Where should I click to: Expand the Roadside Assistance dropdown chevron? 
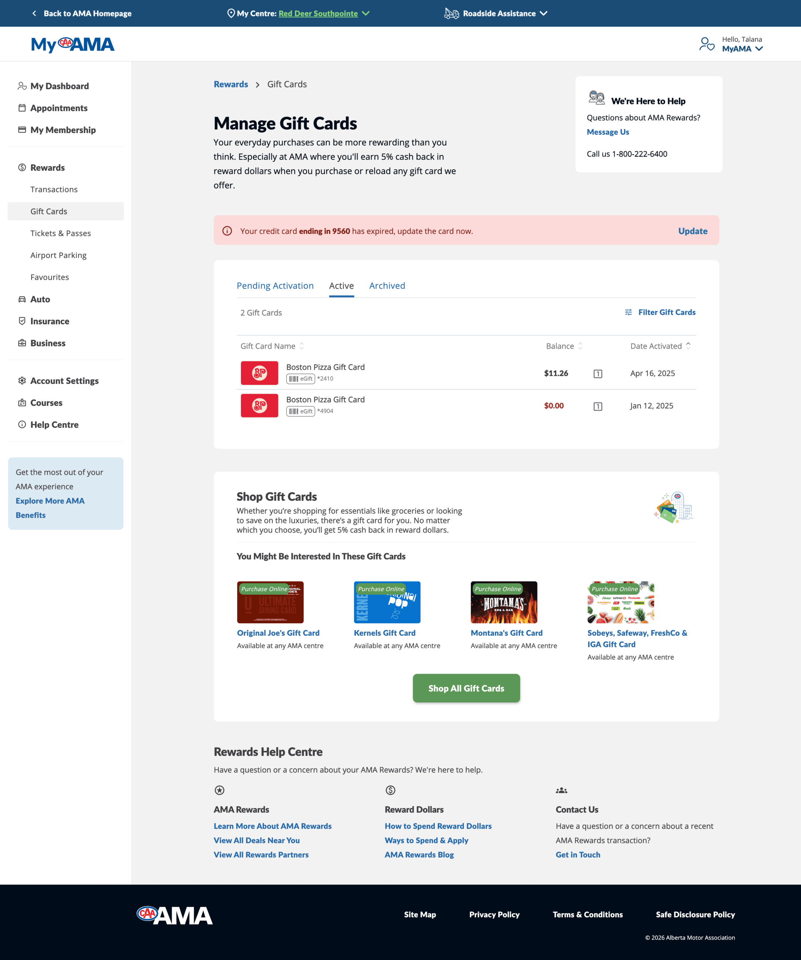click(543, 13)
